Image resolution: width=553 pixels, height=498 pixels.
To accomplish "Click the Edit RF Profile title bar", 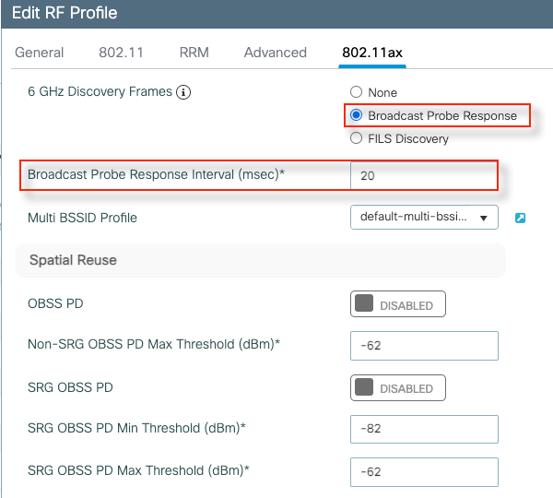I will tap(276, 15).
